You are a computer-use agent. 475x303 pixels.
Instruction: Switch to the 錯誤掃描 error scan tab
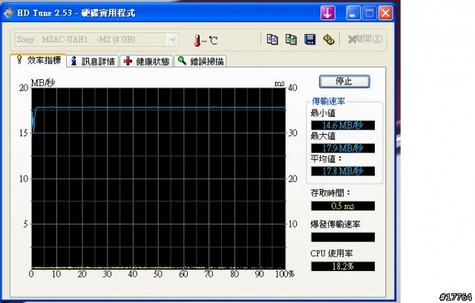[200, 61]
